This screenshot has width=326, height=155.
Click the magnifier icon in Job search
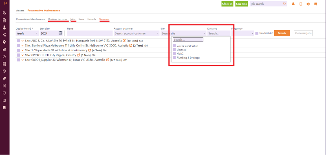coord(284,4)
